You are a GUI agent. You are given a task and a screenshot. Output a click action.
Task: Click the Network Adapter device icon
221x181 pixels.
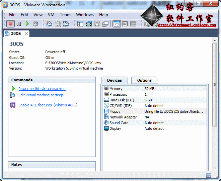pos(106,117)
